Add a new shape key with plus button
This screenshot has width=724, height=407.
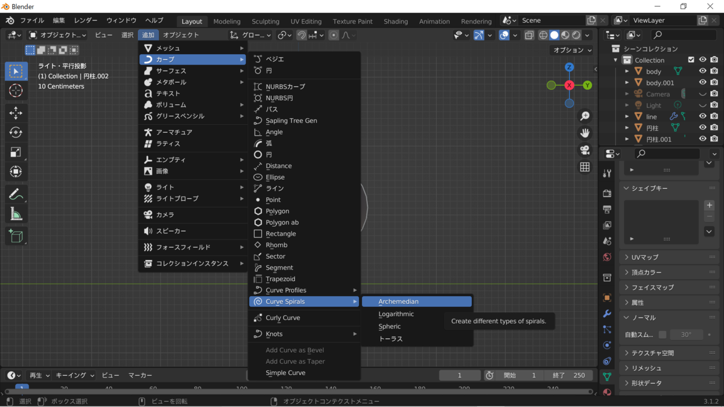click(x=710, y=206)
